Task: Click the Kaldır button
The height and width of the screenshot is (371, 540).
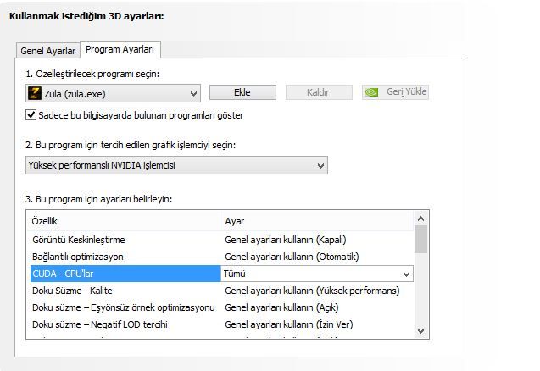Action: coord(317,92)
